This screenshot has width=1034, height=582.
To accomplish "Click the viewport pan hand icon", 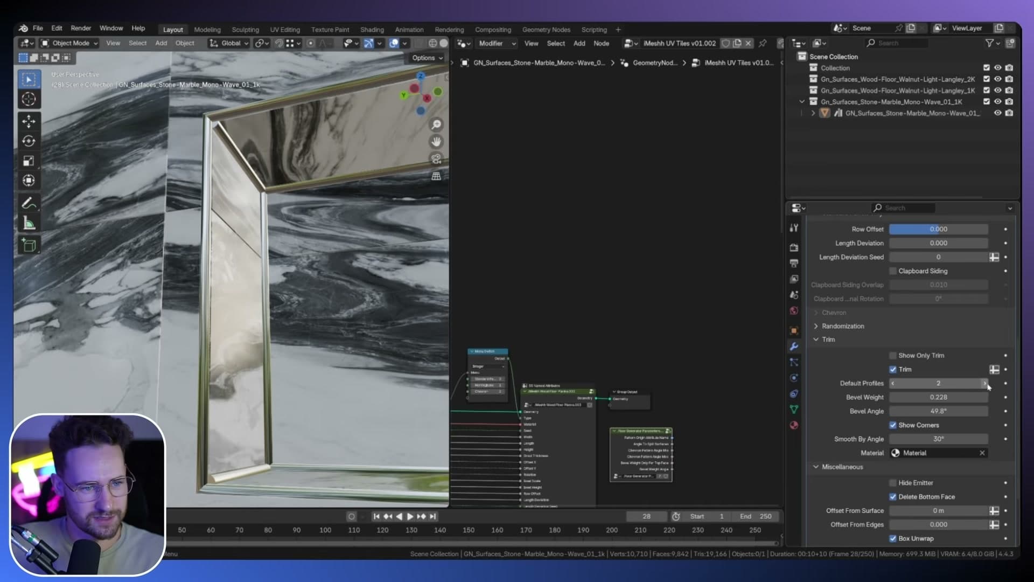I will (436, 142).
